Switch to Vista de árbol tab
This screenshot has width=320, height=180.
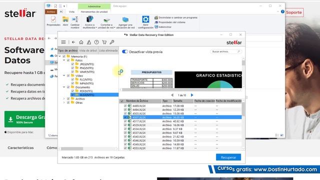tap(88, 50)
